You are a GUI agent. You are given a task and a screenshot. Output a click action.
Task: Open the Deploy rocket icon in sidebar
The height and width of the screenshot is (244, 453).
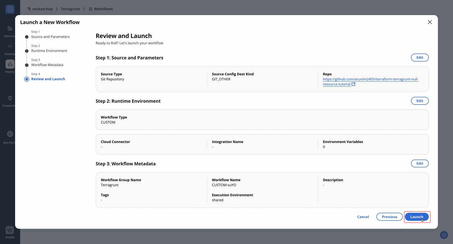(x=10, y=64)
